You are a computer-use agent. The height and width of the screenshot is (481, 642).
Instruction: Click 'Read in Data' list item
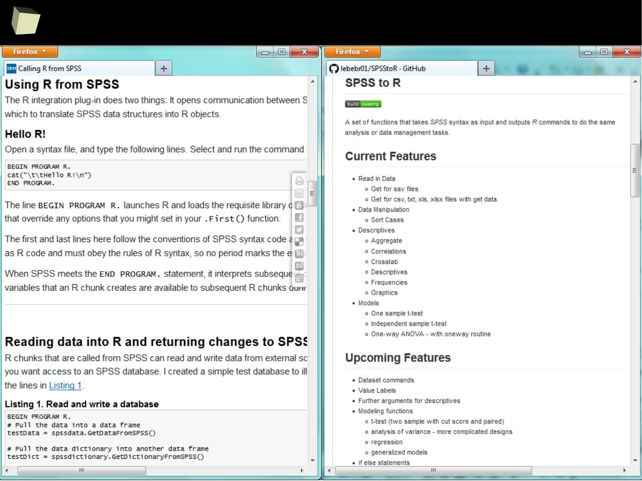pyautogui.click(x=377, y=179)
